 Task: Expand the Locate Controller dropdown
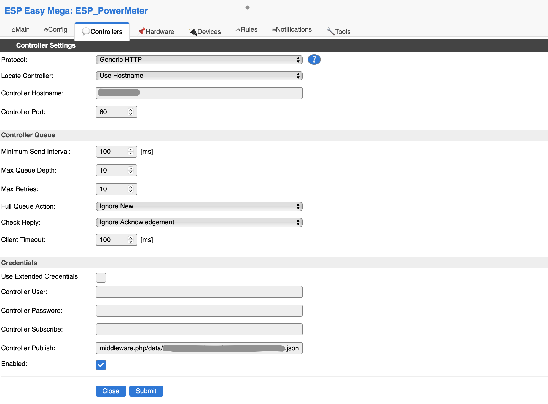point(199,76)
